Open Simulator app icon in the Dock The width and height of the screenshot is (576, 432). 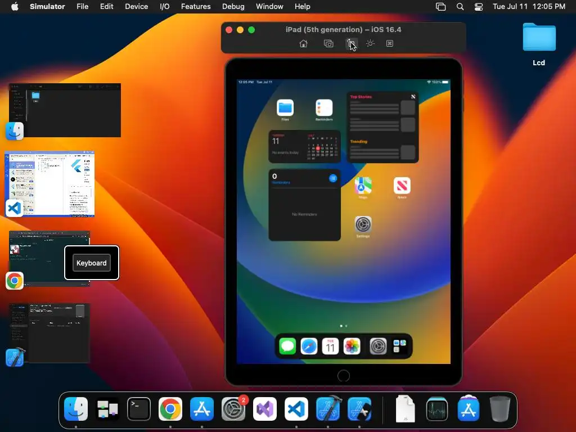click(x=359, y=409)
